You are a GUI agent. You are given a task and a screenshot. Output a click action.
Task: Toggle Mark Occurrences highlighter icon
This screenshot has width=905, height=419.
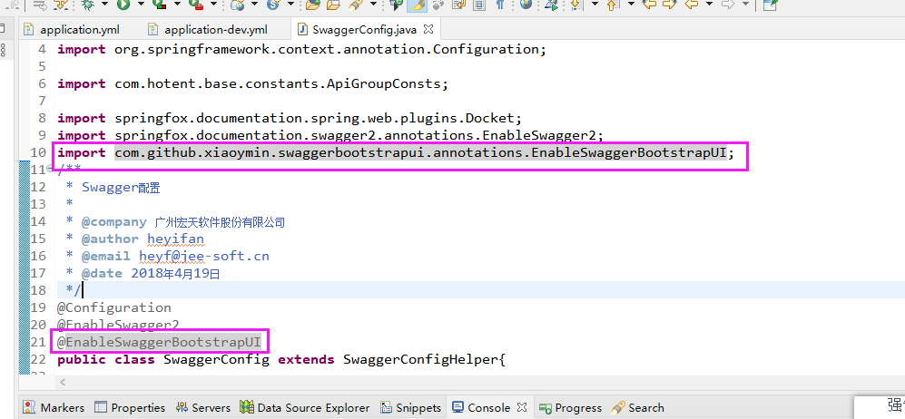(x=417, y=5)
